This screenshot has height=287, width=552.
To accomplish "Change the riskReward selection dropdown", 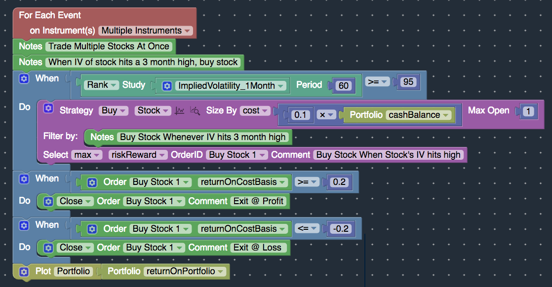I will coord(138,155).
